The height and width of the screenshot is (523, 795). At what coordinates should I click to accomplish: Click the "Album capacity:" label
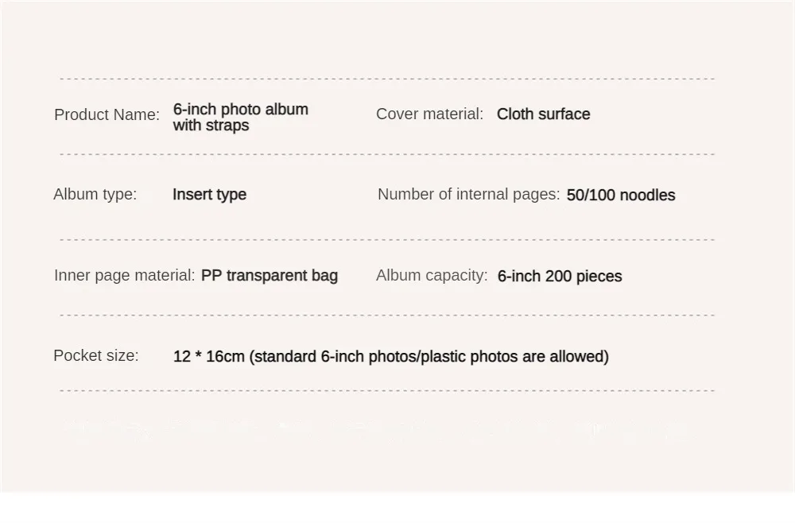(432, 275)
